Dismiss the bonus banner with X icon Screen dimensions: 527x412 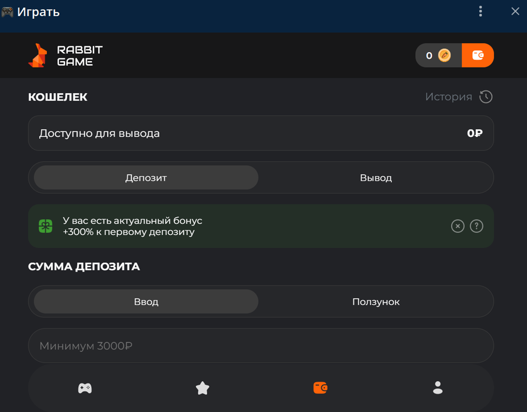click(x=457, y=226)
